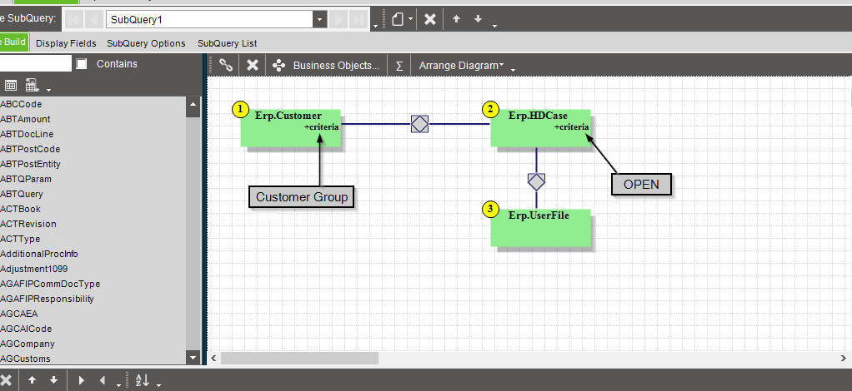Screen dimensions: 852x391
Task: Switch to Display Fields tab
Action: click(66, 43)
